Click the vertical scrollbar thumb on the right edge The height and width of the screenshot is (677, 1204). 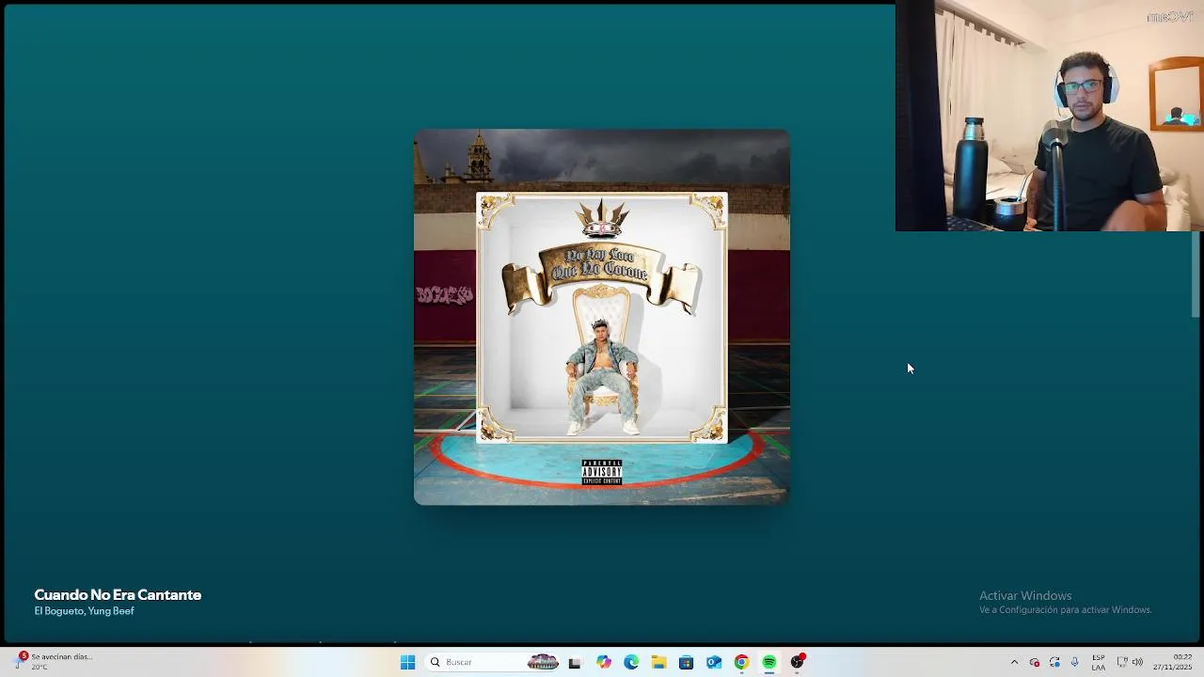point(1196,275)
